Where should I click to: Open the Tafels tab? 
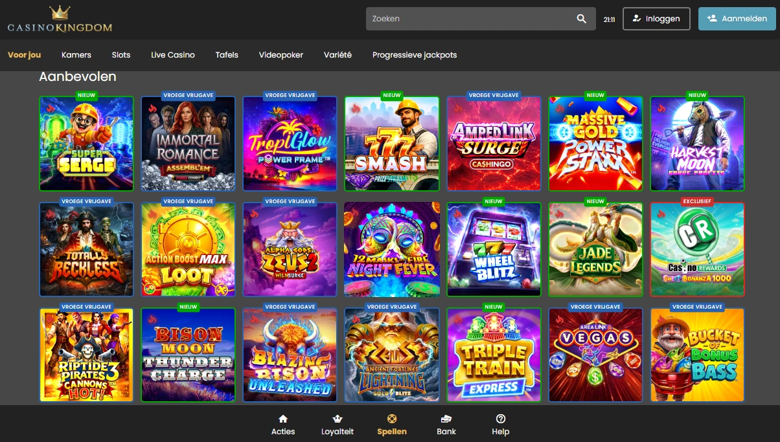[227, 55]
